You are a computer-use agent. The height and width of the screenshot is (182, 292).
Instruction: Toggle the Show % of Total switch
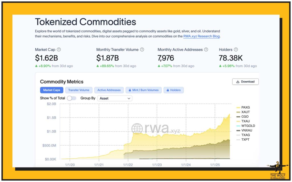(72, 98)
